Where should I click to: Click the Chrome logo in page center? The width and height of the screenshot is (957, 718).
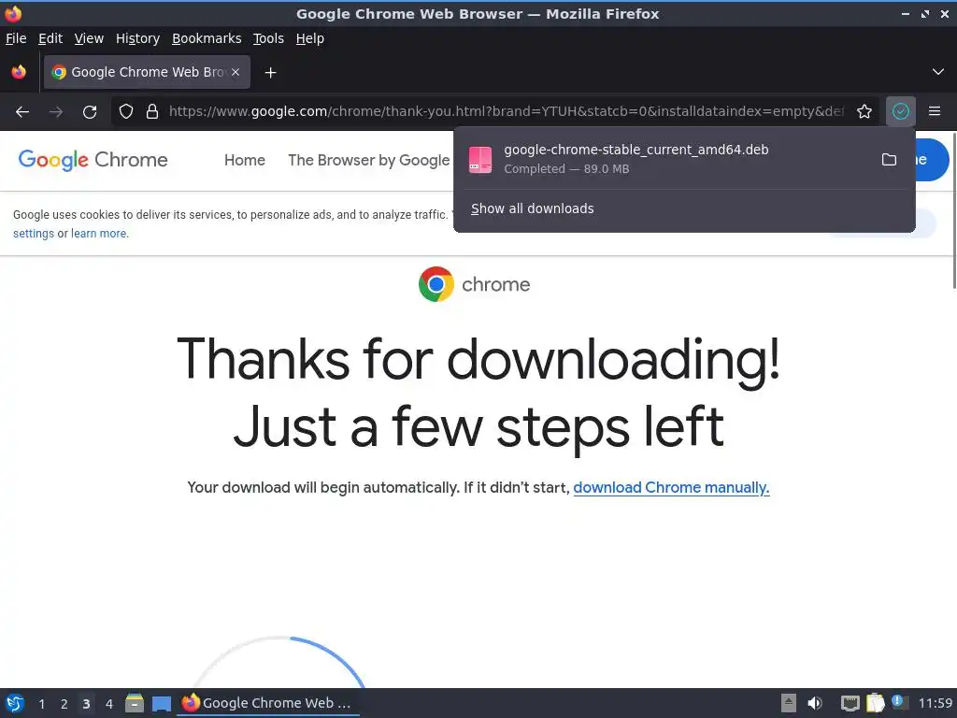(436, 284)
